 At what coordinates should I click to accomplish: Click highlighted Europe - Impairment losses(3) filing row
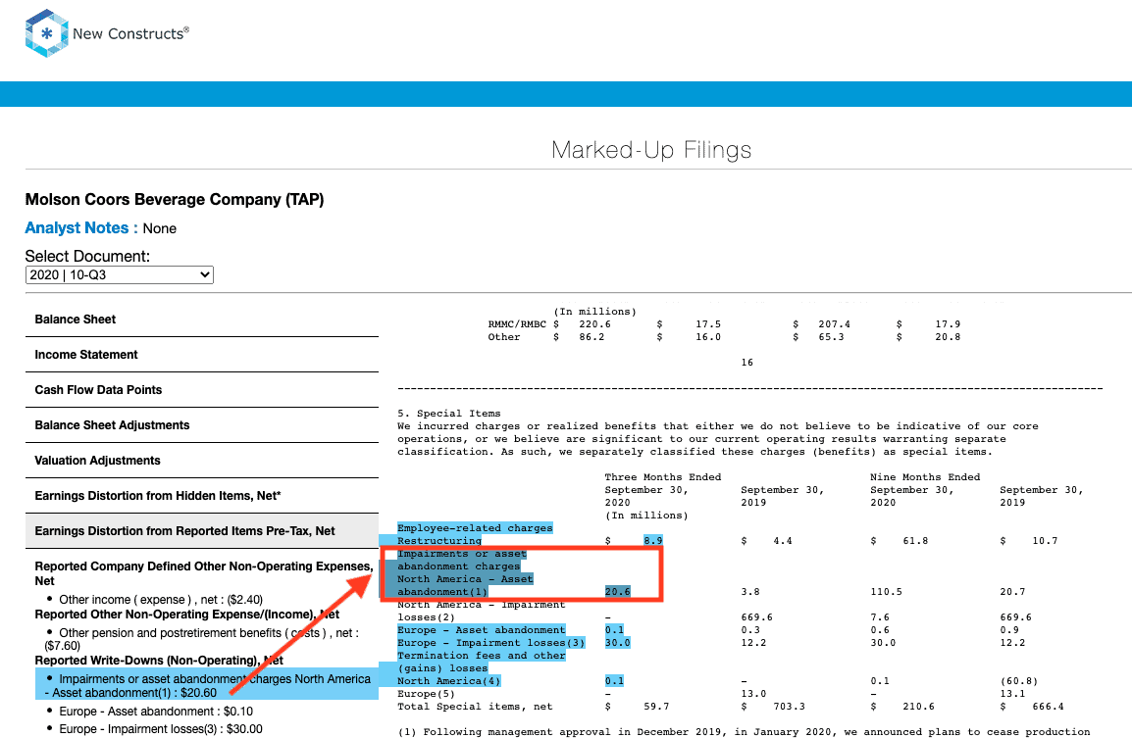pyautogui.click(x=490, y=644)
